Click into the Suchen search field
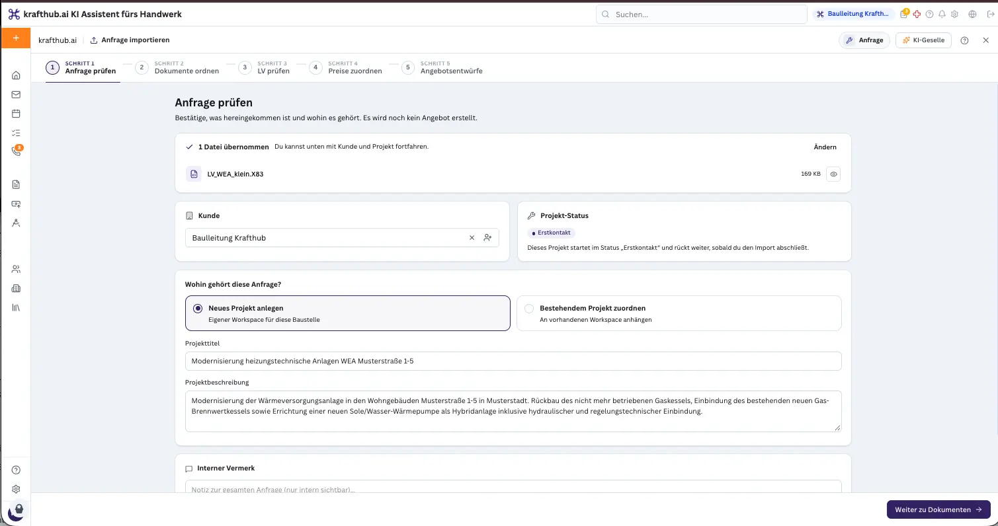998x526 pixels. coord(701,14)
